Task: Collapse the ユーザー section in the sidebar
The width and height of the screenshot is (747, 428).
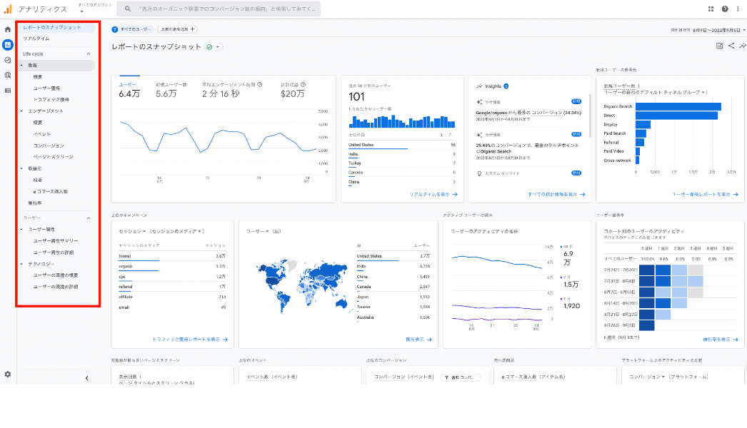Action: click(x=89, y=218)
